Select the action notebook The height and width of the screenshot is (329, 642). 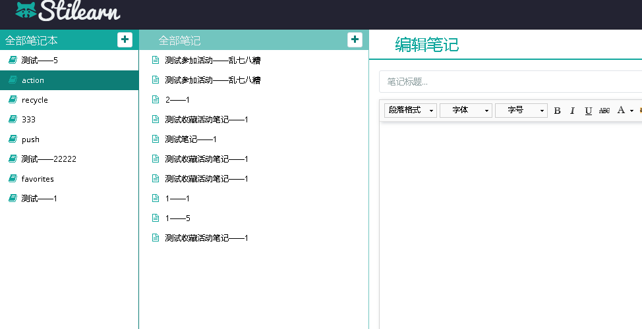pos(69,80)
